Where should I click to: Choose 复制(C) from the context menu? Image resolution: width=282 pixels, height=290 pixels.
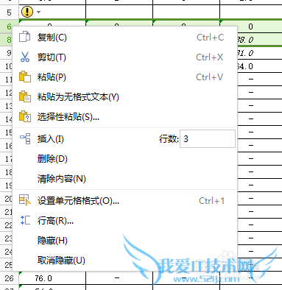[125, 38]
